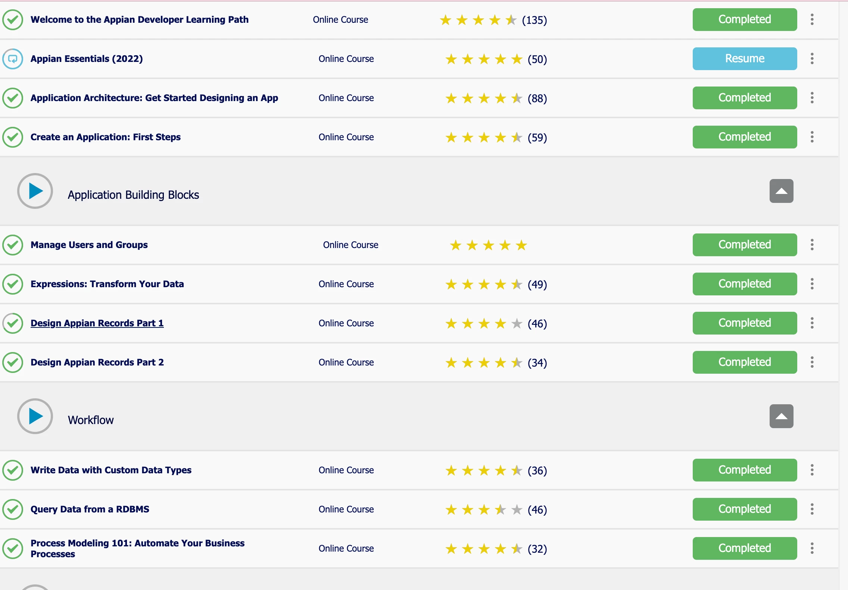Click checkmark icon beside Query Data from a RDBMS
Viewport: 848px width, 590px height.
(x=13, y=509)
